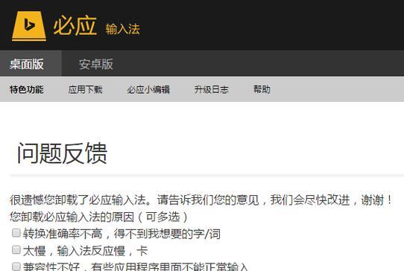The width and height of the screenshot is (404, 271).
Task: Open the 必应小编辑 menu item
Action: coord(148,89)
